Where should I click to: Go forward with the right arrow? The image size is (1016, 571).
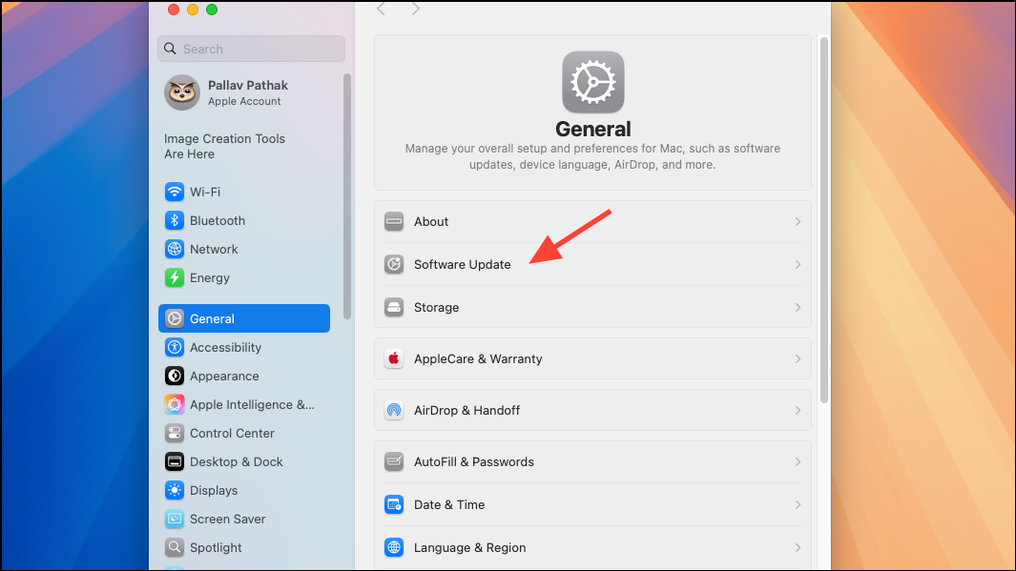(x=415, y=9)
